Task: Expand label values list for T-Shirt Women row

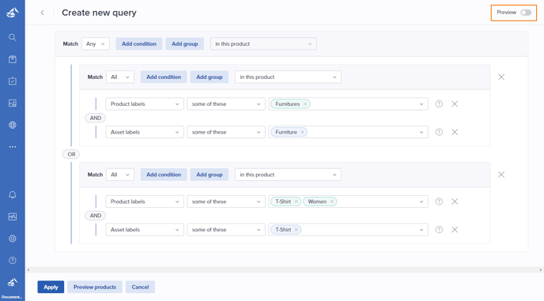Action: (x=421, y=201)
